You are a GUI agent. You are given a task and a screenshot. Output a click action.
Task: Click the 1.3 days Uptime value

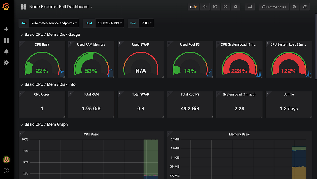tap(289, 109)
